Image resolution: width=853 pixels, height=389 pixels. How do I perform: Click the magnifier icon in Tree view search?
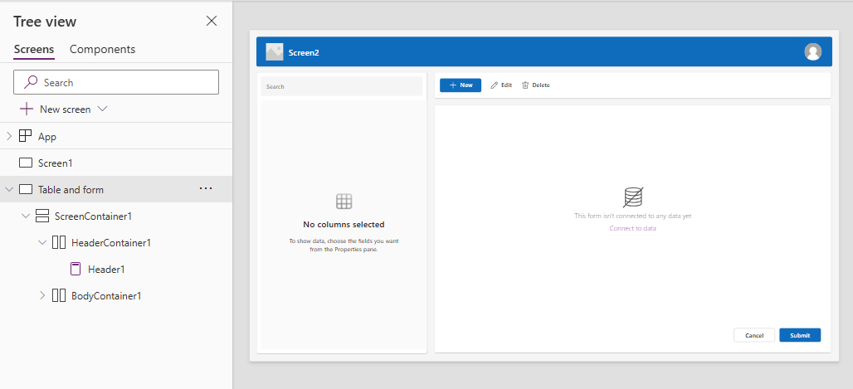click(31, 82)
